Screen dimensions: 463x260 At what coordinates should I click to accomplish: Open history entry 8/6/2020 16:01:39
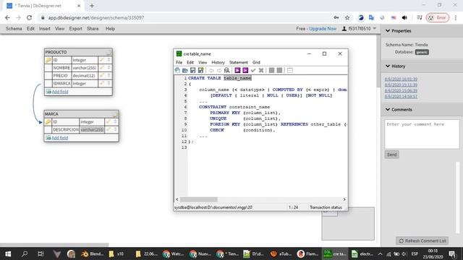pos(401,79)
